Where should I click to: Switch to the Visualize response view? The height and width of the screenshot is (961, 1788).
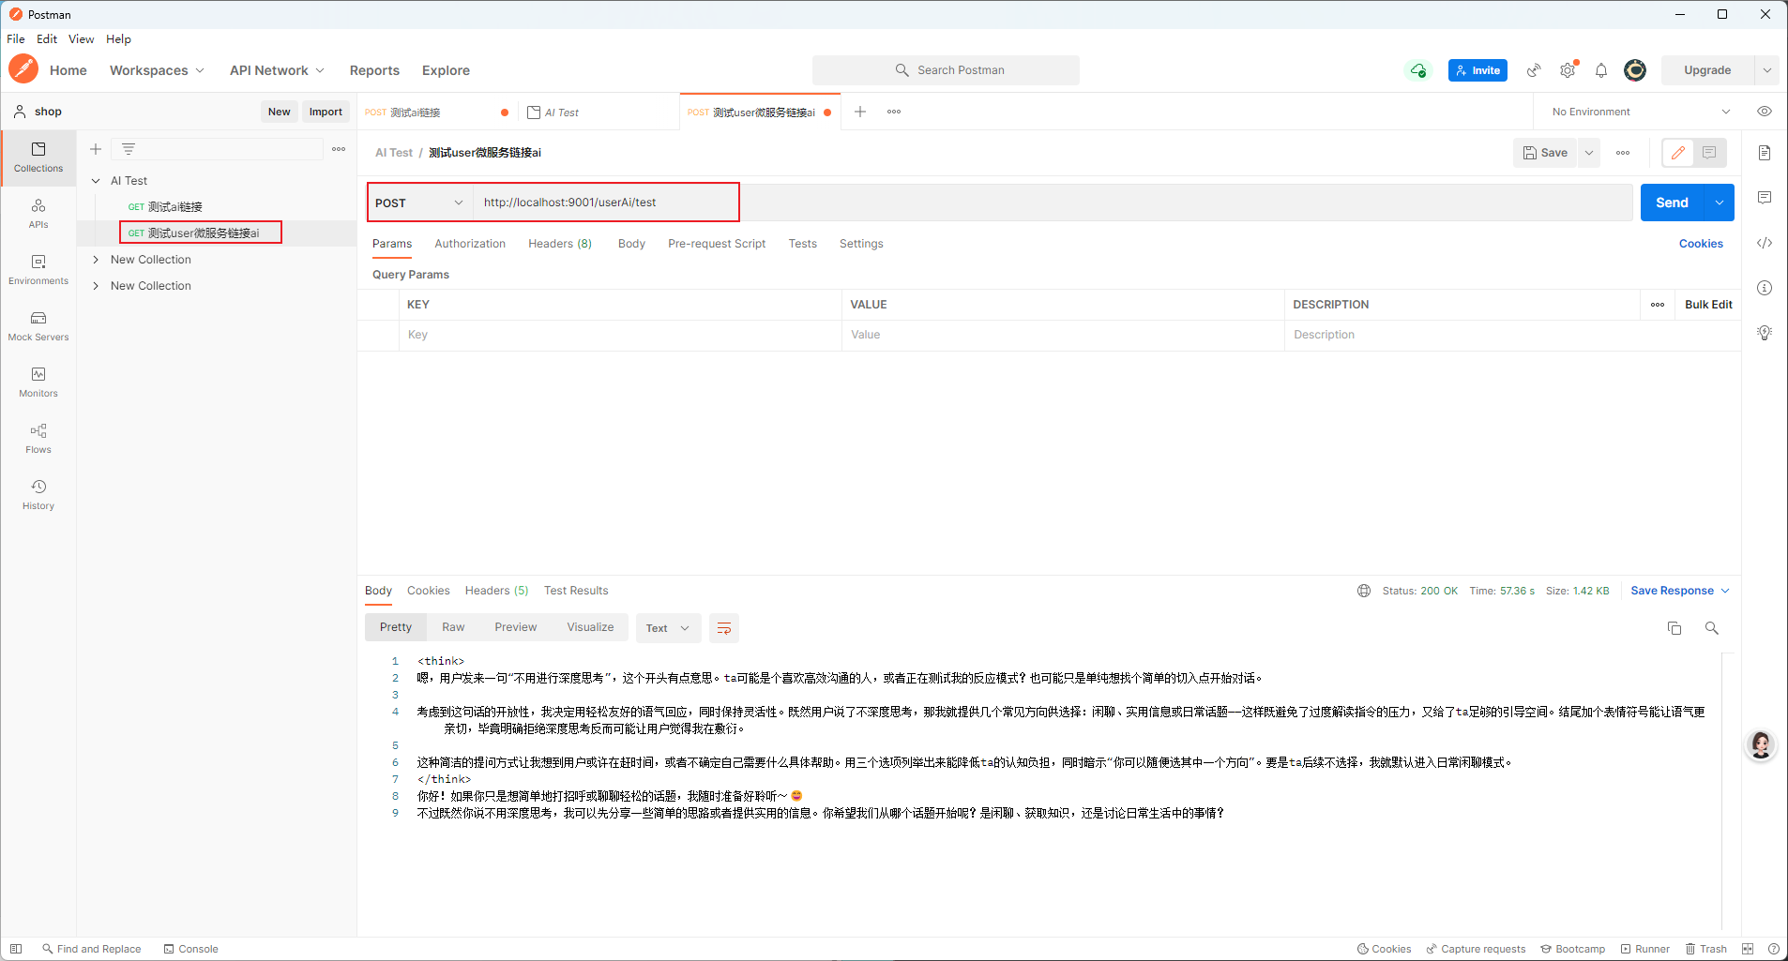[590, 627]
